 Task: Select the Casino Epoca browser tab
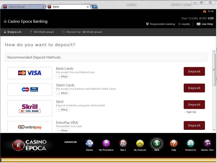(22, 7)
